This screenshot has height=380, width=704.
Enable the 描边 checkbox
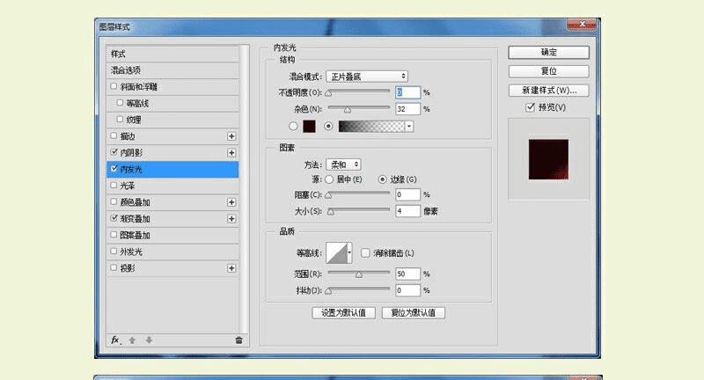tap(114, 135)
